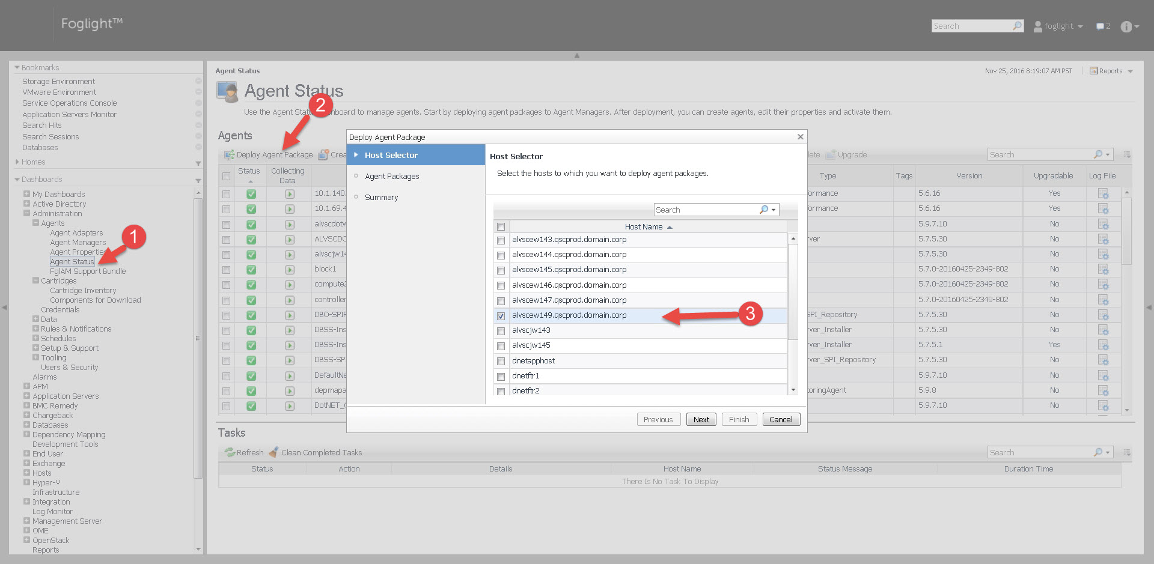The width and height of the screenshot is (1154, 564).
Task: Click the host list vertical scrollbar
Action: (793, 292)
